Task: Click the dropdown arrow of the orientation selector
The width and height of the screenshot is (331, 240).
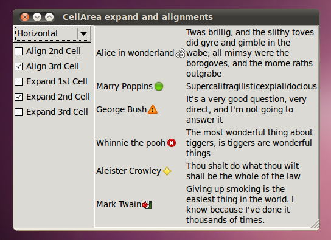Action: point(83,33)
